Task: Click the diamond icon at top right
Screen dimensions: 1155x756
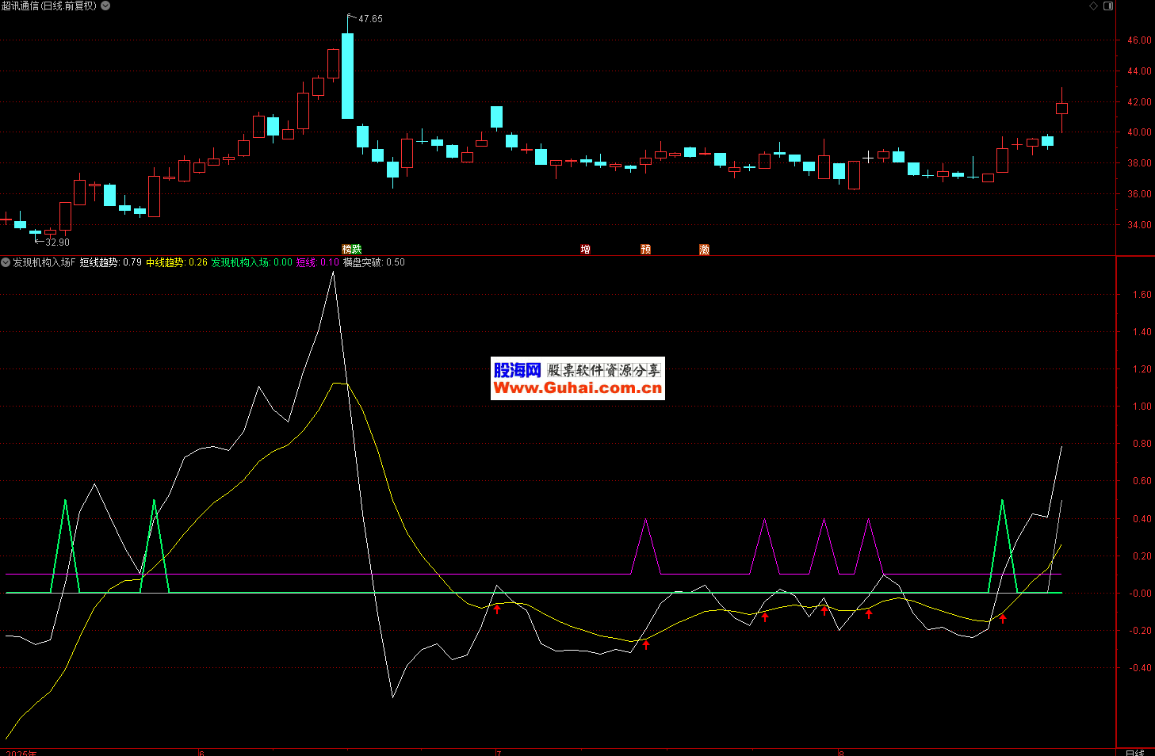Action: (x=1094, y=6)
